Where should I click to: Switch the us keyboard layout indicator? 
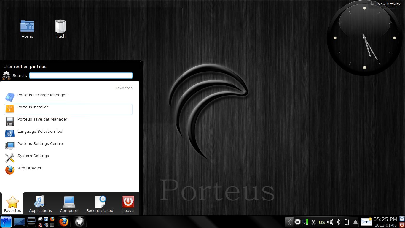point(322,222)
